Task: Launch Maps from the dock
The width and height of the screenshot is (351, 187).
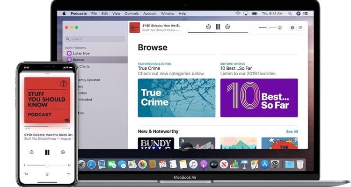Action: click(132, 165)
